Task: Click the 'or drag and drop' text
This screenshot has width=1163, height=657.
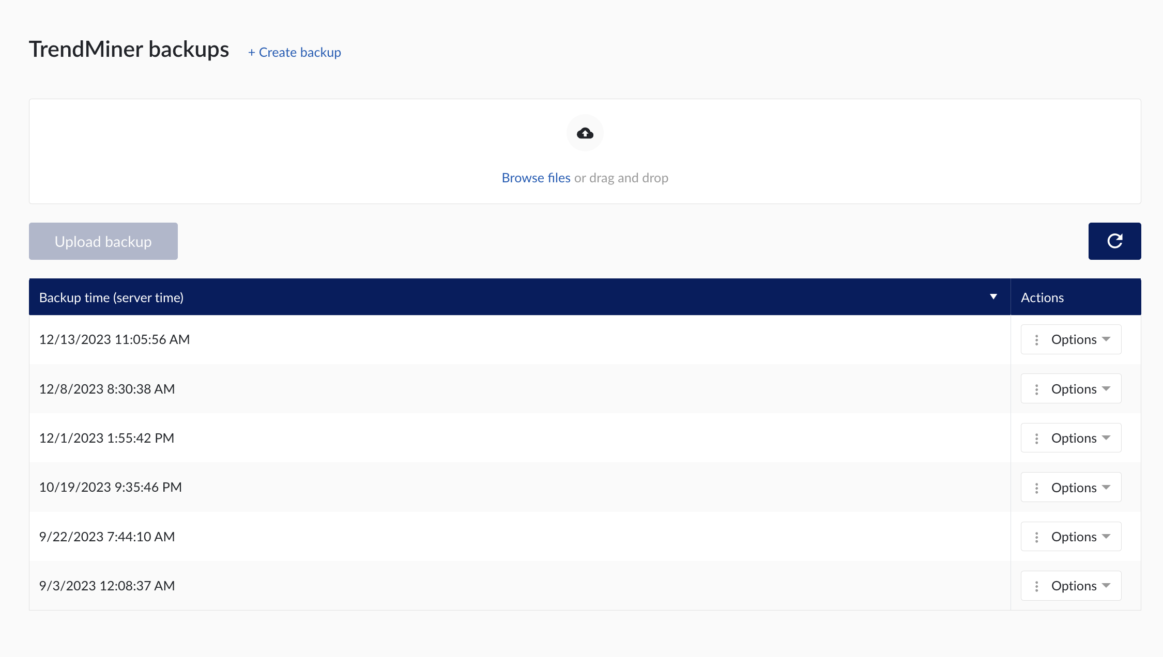Action: [x=621, y=178]
